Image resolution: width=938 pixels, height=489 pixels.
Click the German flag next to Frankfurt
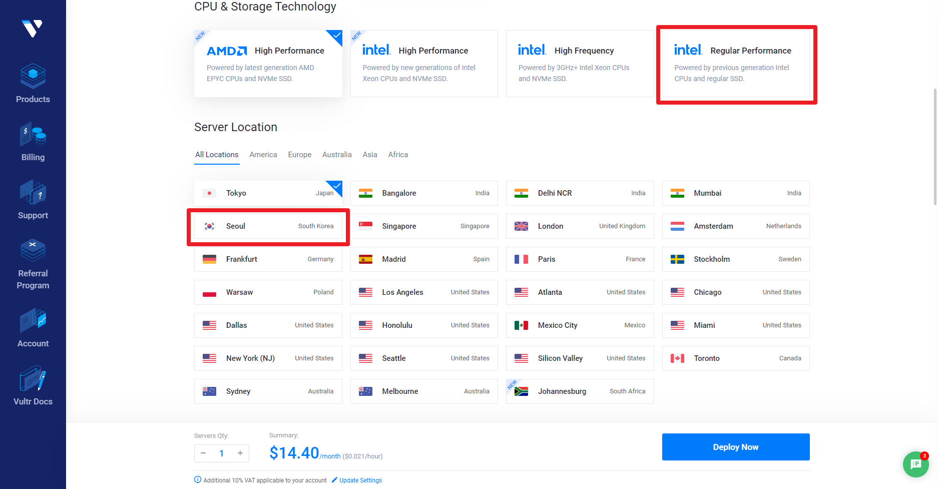coord(209,259)
